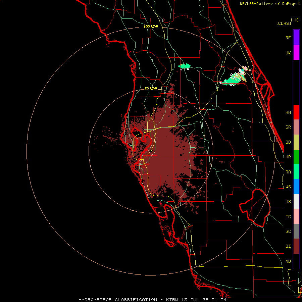Screen dimensions: 302x302
Task: Click the 'HHC' product code text
Action: coord(295,20)
